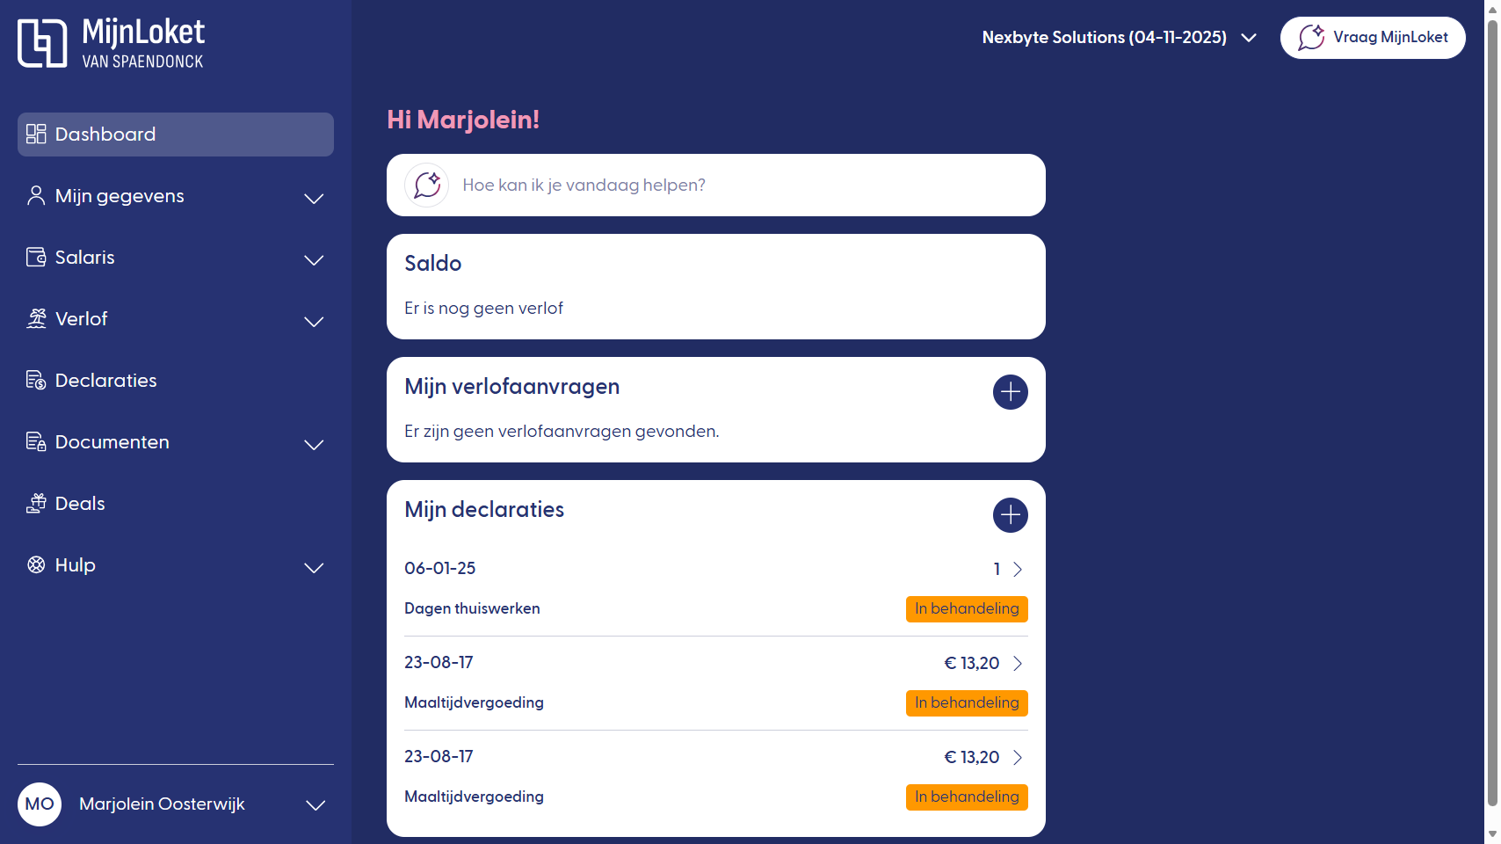1501x844 pixels.
Task: Expand the Salaris submenu
Action: (x=314, y=260)
